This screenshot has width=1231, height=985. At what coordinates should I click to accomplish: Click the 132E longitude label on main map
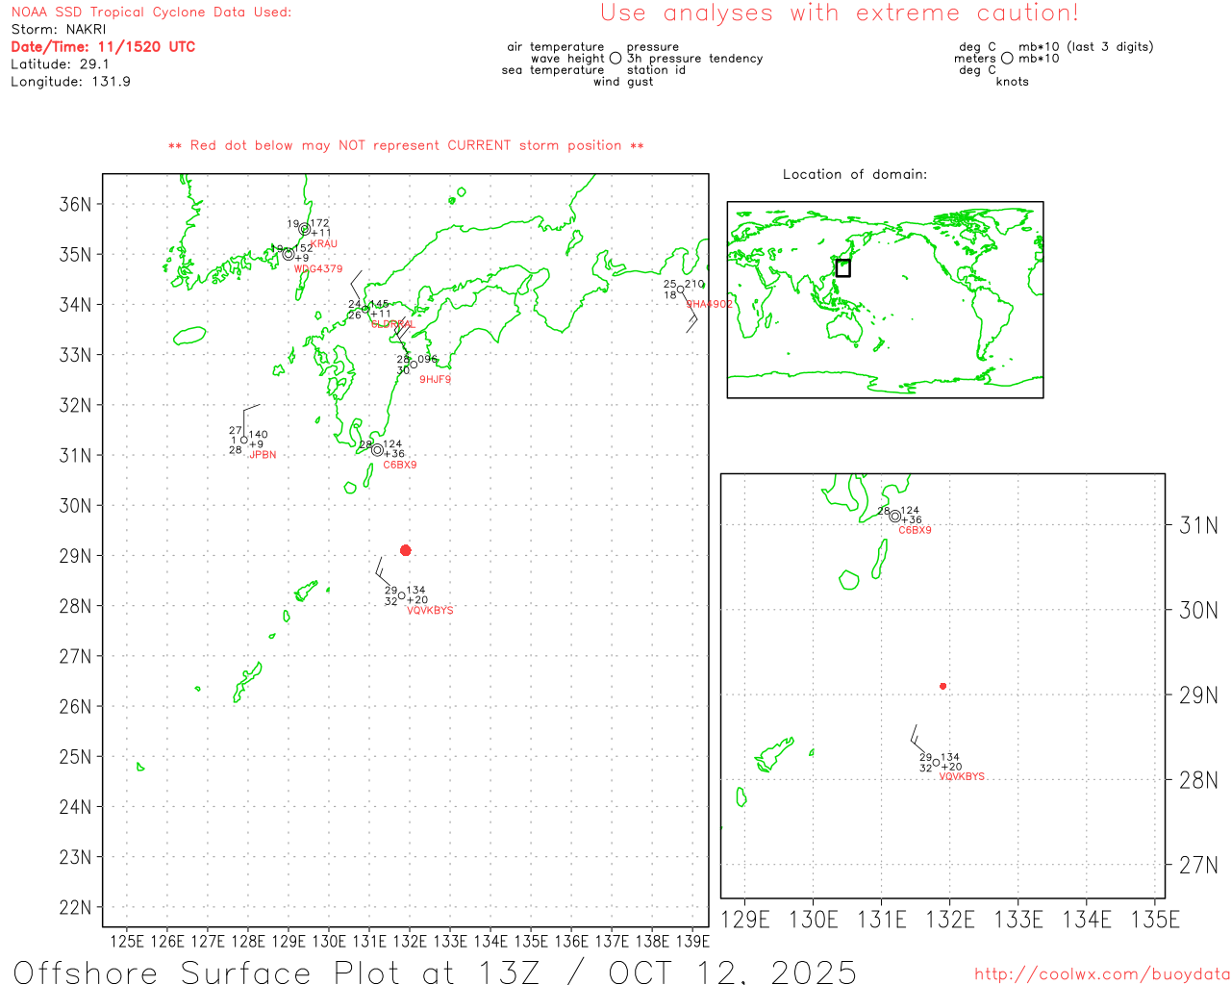click(410, 942)
